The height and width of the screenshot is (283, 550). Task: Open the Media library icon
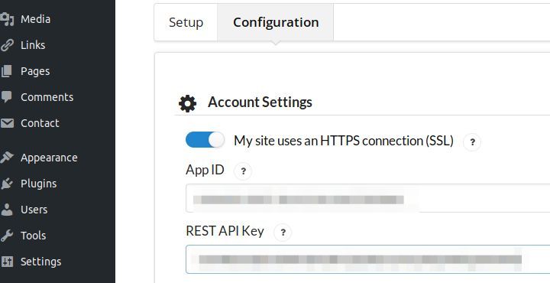pyautogui.click(x=7, y=19)
